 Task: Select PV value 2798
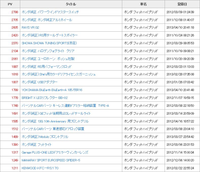tap(15, 12)
